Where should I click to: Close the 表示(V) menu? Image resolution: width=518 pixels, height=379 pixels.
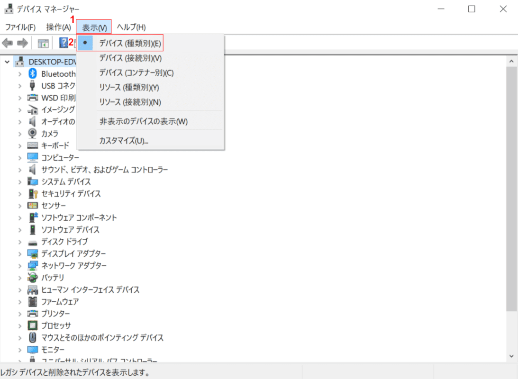click(x=94, y=27)
